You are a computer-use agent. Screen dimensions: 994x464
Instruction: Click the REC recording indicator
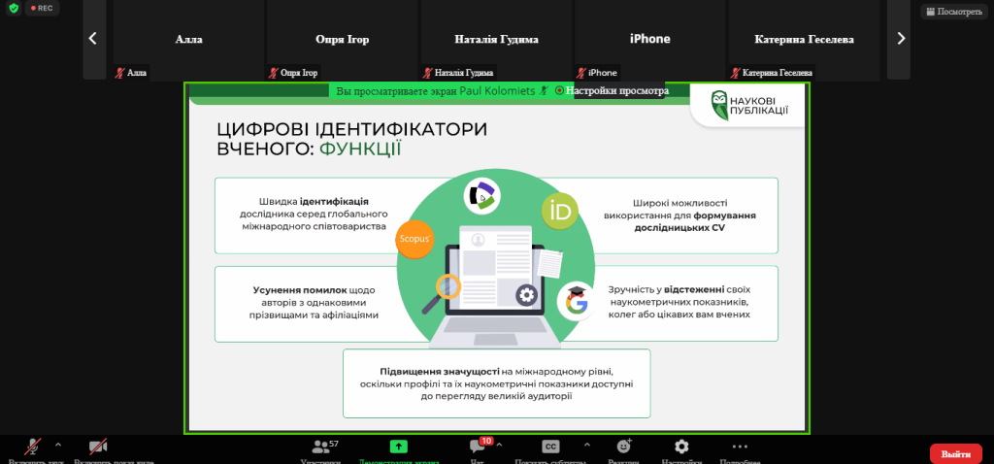(42, 9)
